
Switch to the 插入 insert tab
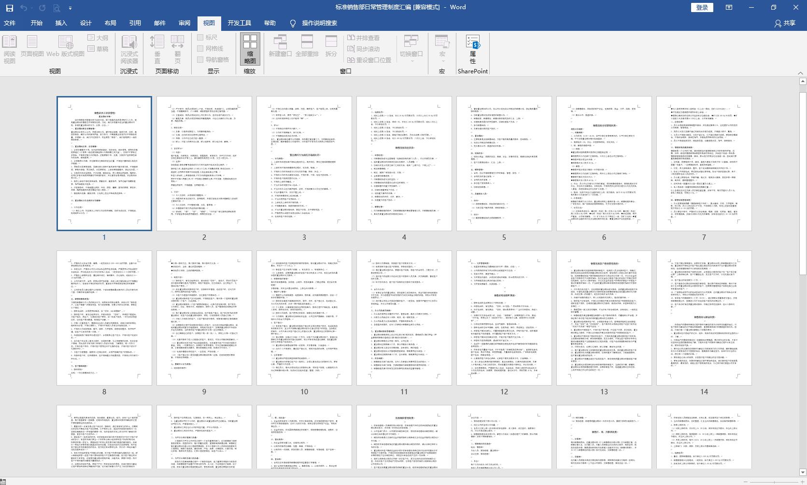pyautogui.click(x=61, y=23)
